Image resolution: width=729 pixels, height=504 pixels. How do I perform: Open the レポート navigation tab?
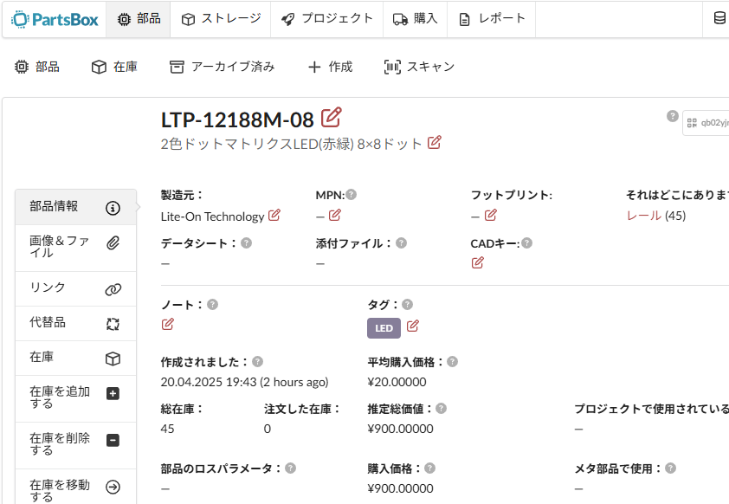pos(492,19)
